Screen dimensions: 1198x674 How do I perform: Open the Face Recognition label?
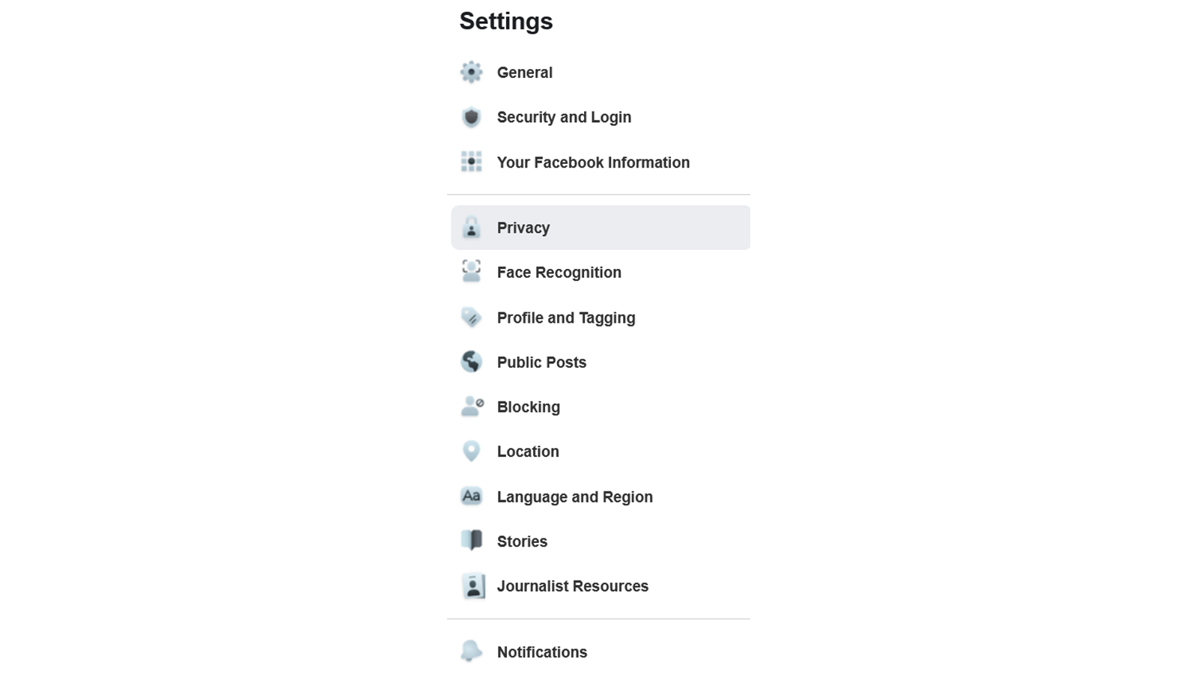(x=559, y=273)
